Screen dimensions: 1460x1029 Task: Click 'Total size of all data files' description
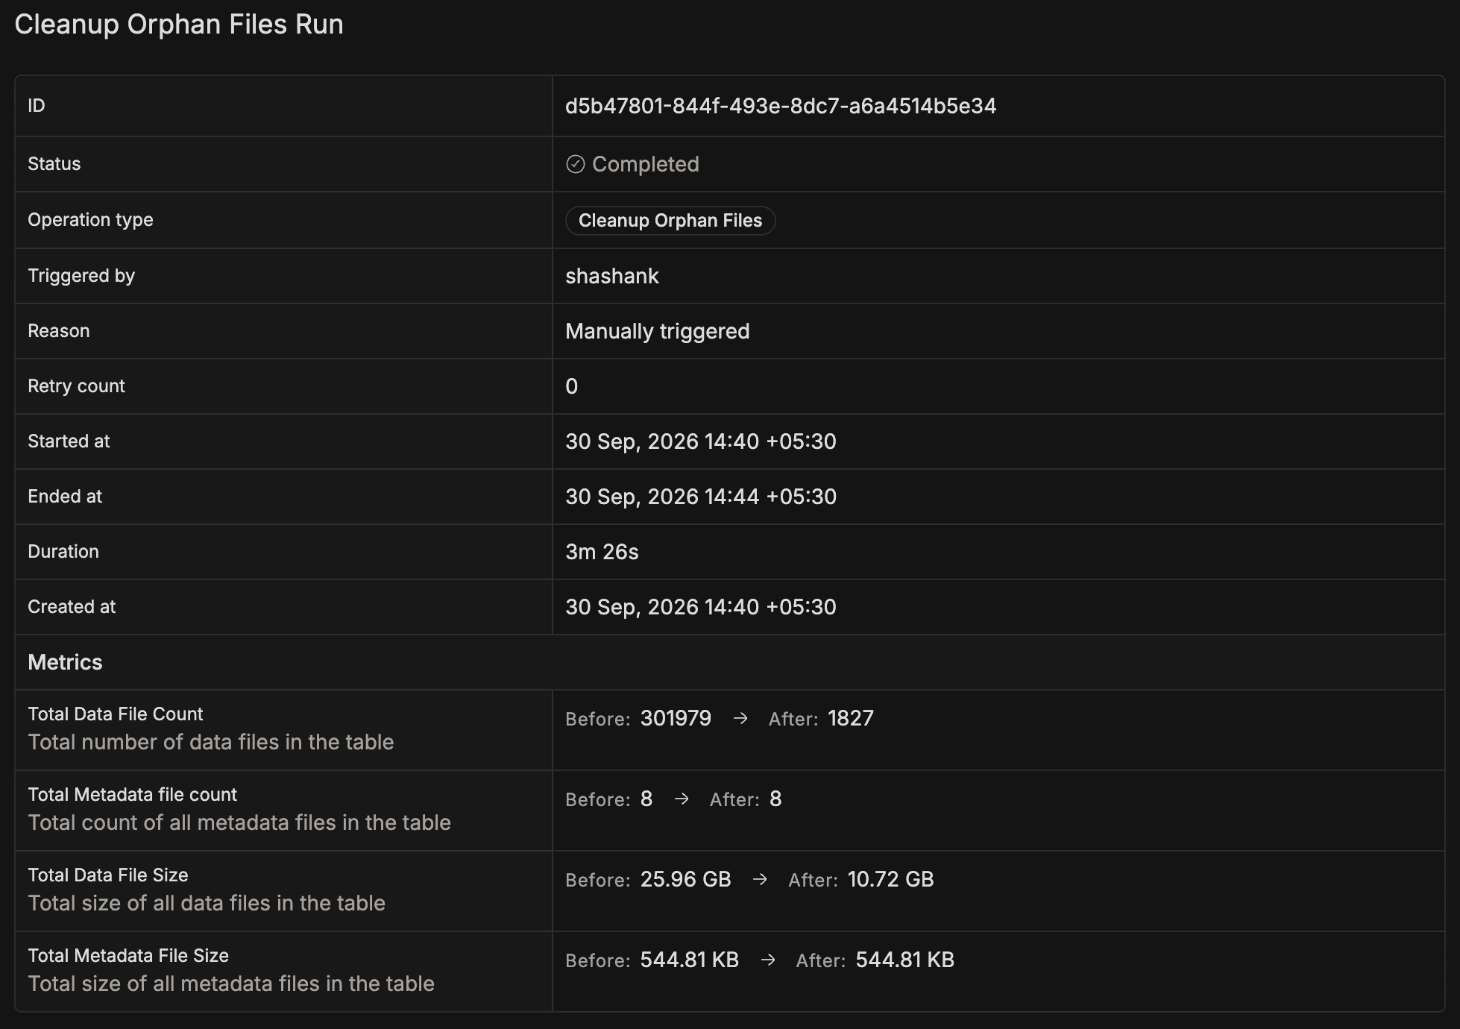coord(207,904)
